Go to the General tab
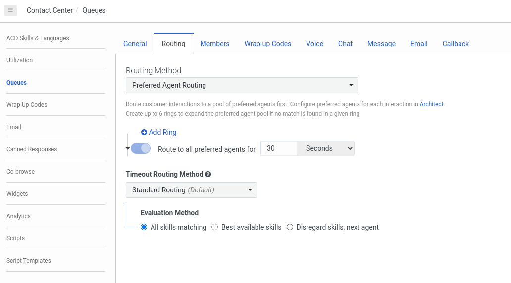The image size is (511, 283). click(x=135, y=44)
